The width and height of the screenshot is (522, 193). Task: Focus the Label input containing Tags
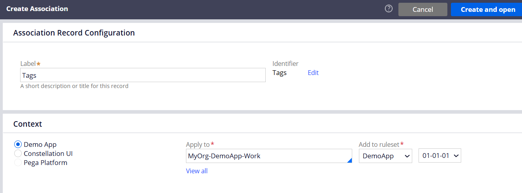143,75
